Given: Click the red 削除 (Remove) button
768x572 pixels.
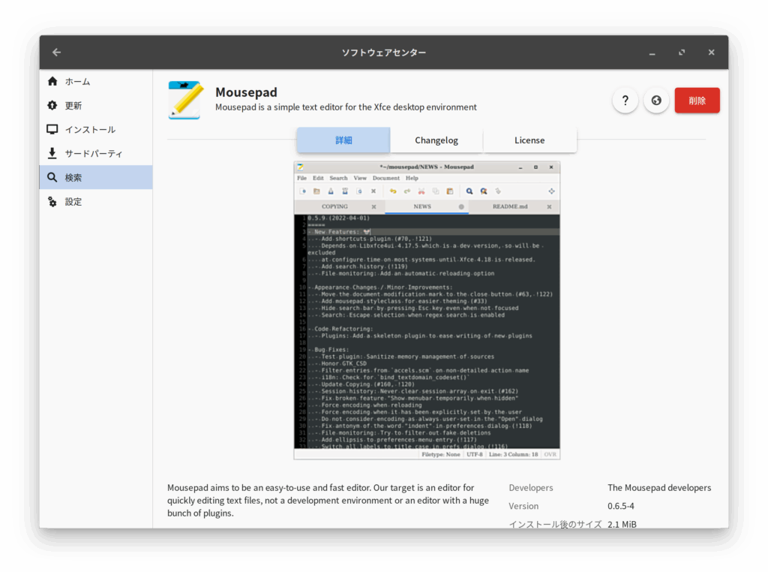Looking at the screenshot, I should 697,101.
